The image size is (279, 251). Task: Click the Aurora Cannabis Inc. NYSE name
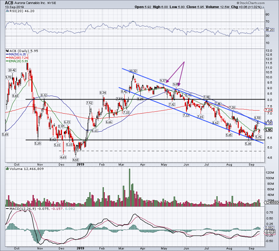(35, 3)
